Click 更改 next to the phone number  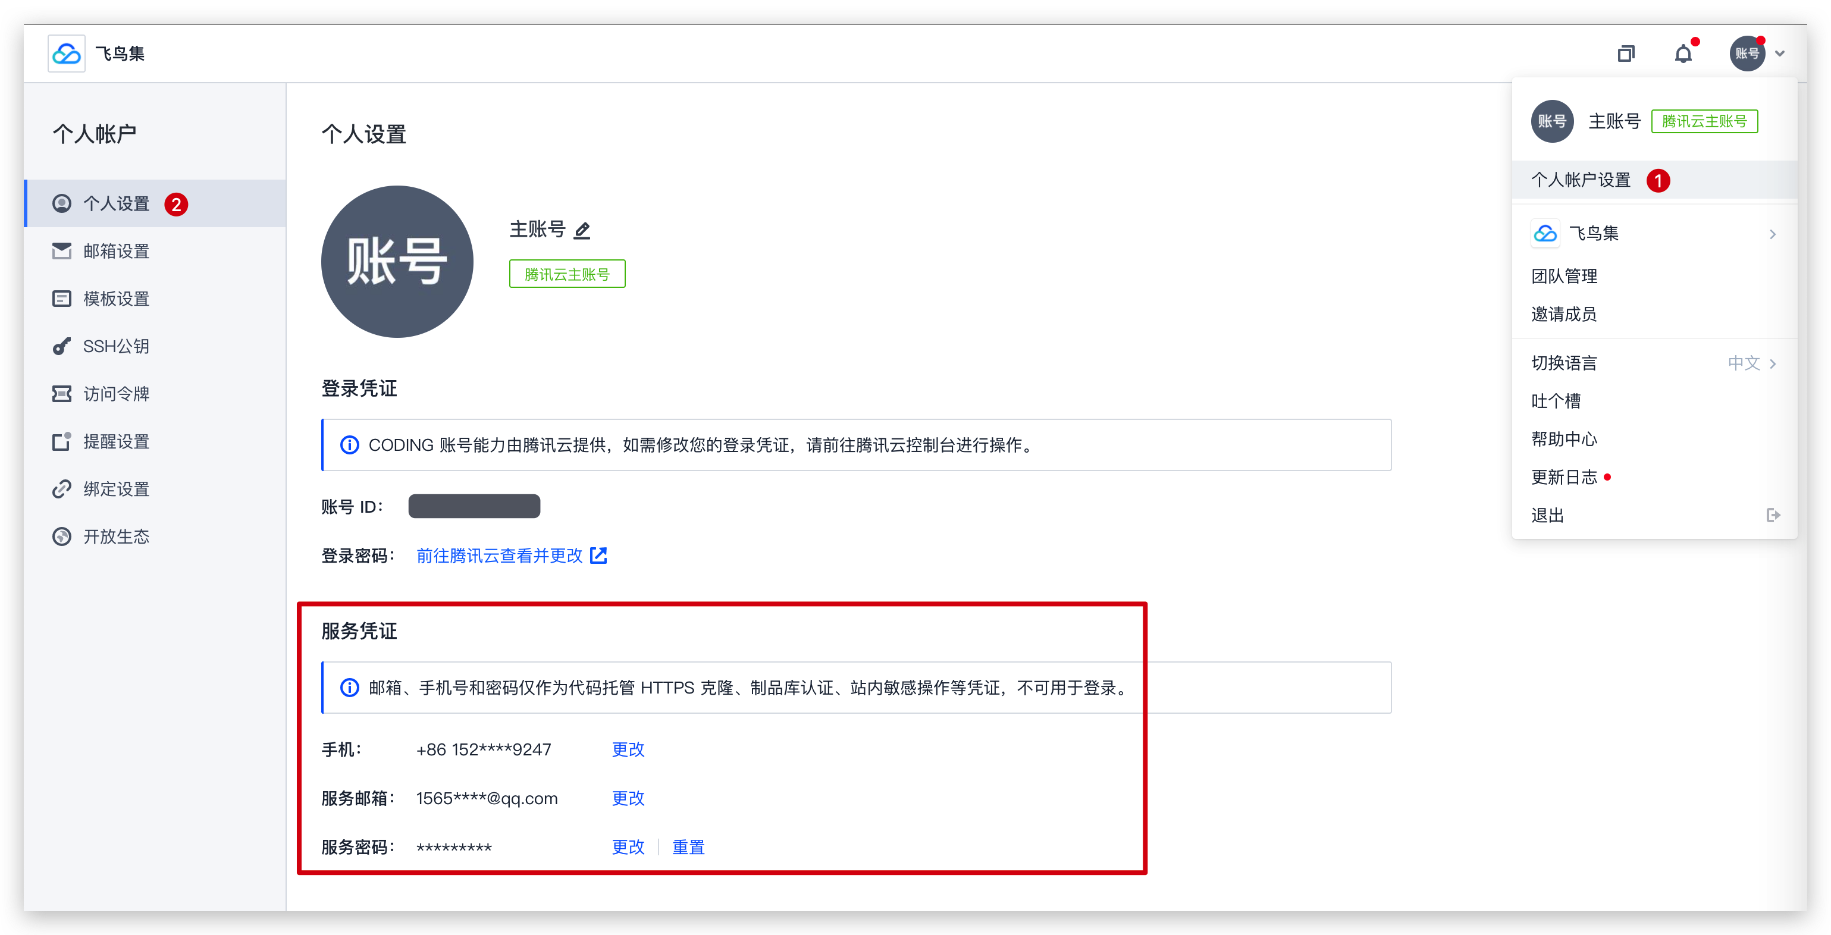[628, 749]
